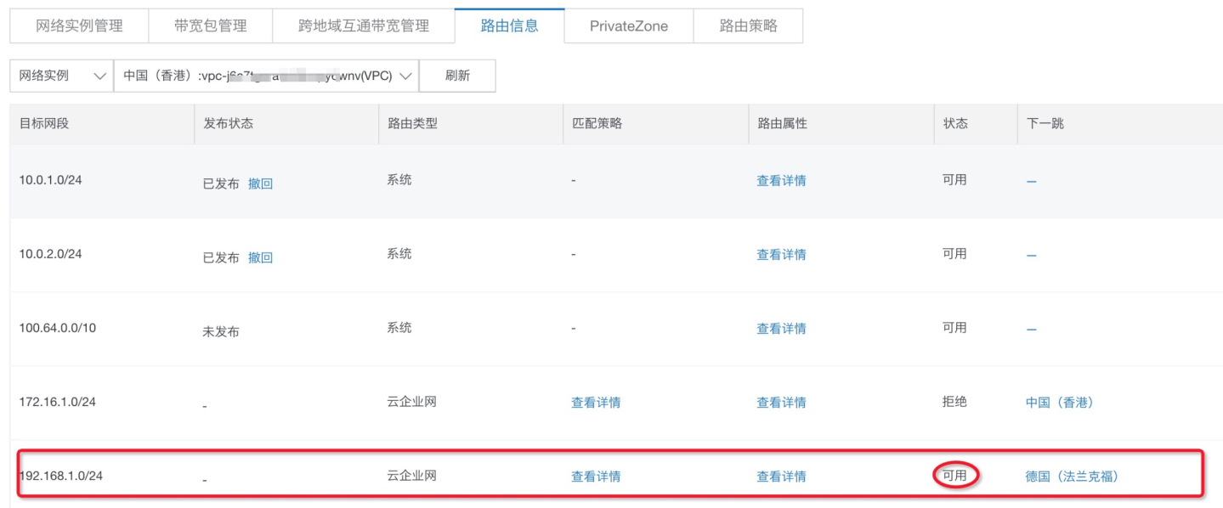1223x508 pixels.
Task: Click the 目标网段 column header
Action: tap(44, 123)
